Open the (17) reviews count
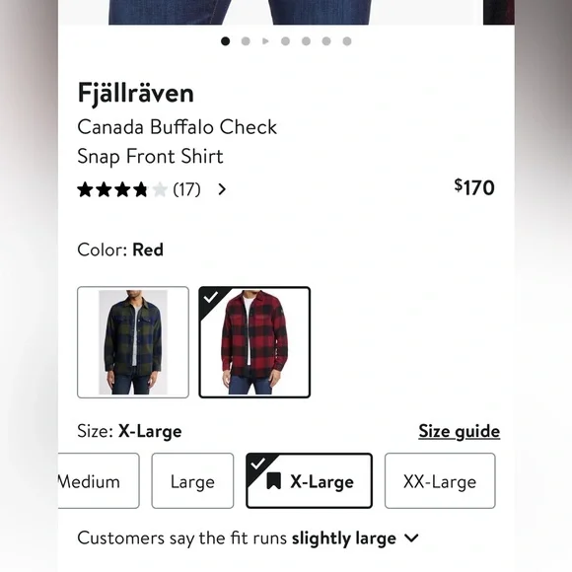572x572 pixels. coord(186,189)
